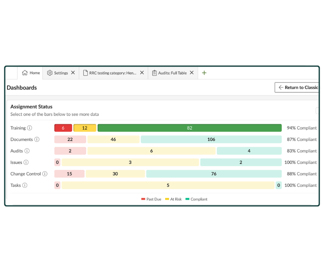
Task: Switch to the Home tab
Action: [31, 73]
